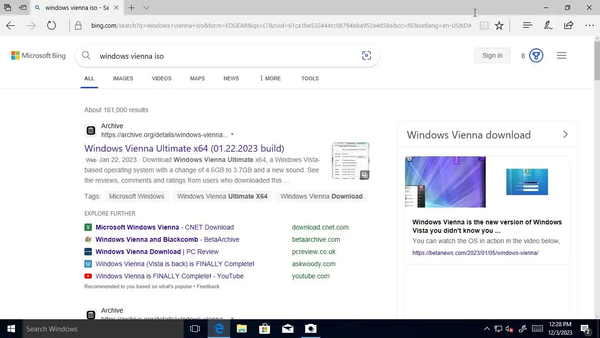Select the Microsoft Windows tag

point(136,196)
